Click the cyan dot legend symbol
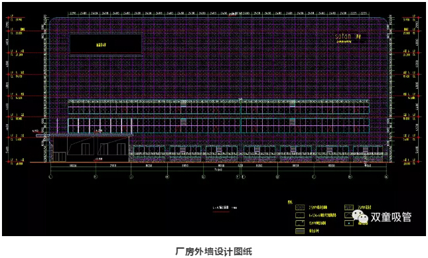The image size is (428, 258). tap(349, 224)
